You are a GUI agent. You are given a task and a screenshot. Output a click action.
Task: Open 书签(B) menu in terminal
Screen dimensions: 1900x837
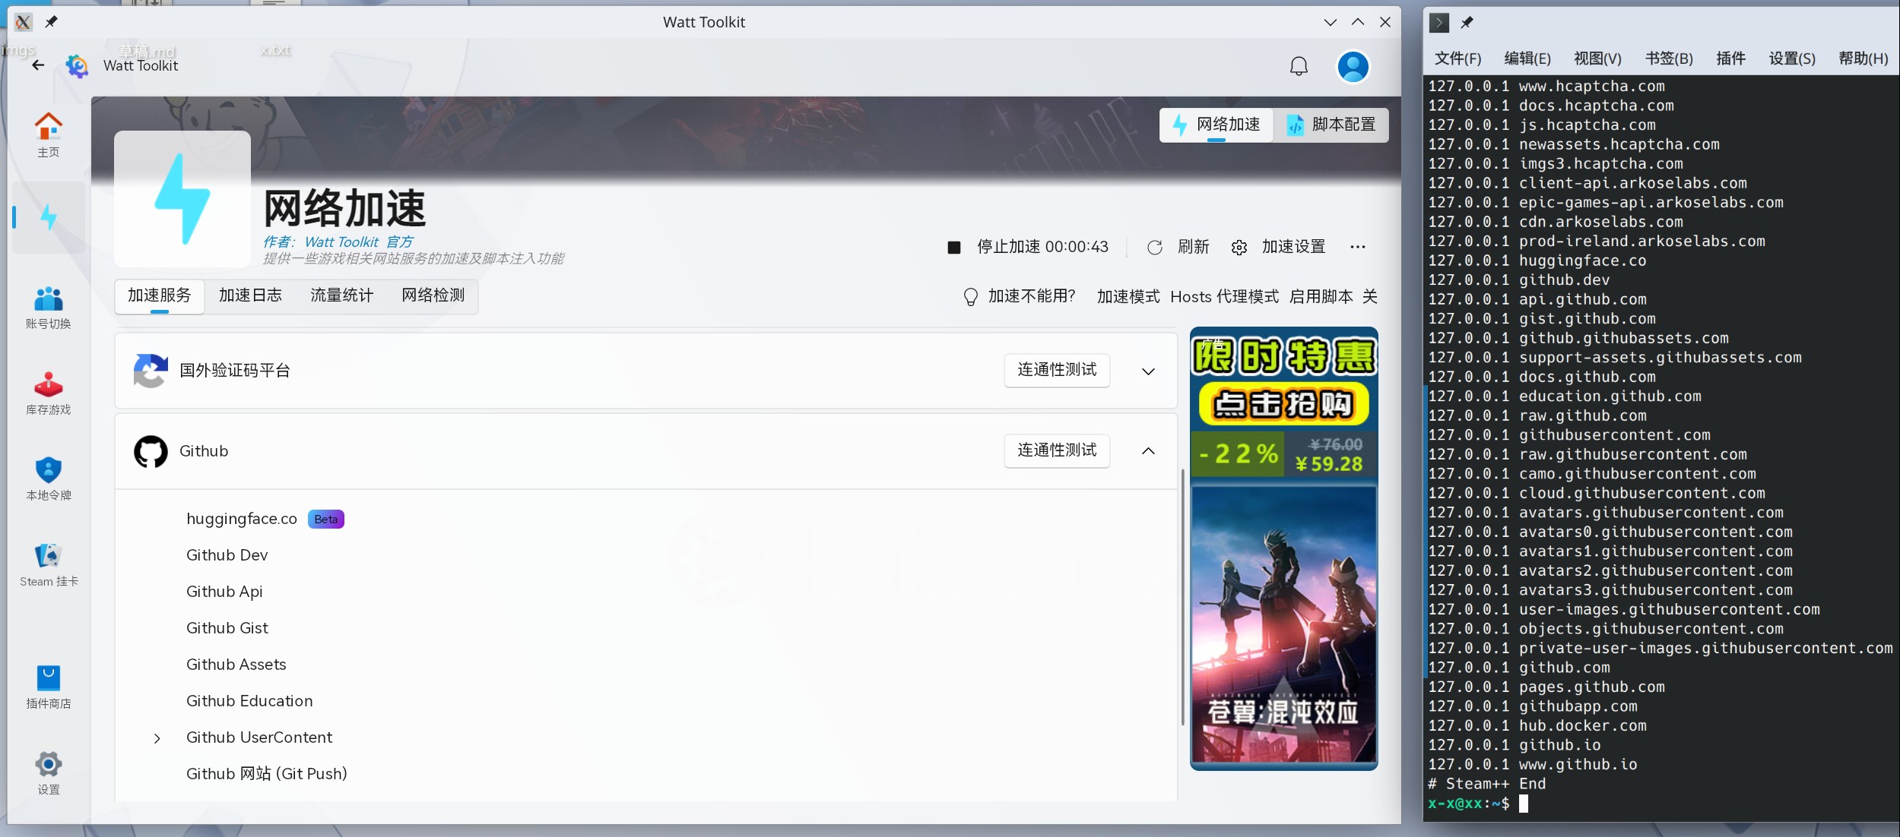tap(1669, 58)
